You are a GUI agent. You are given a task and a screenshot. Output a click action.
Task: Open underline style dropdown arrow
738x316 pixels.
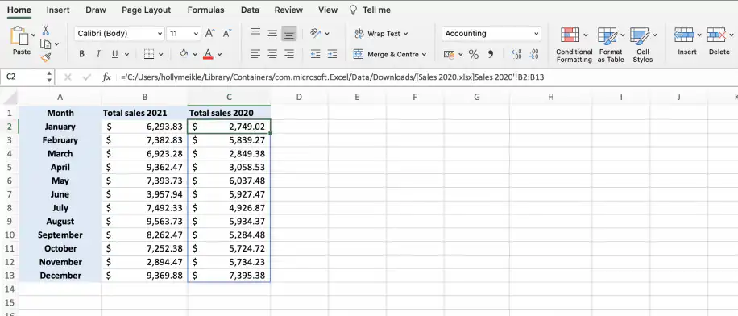pos(126,55)
